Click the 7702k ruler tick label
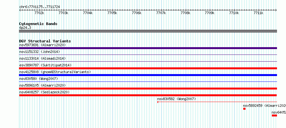The width and height of the screenshot is (286, 128). (x=39, y=13)
